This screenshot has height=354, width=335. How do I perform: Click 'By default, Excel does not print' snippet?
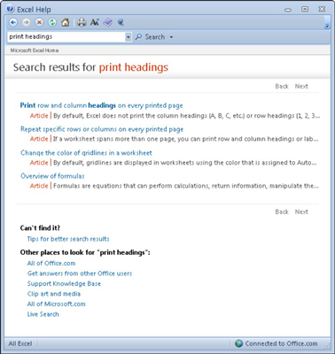(x=186, y=116)
